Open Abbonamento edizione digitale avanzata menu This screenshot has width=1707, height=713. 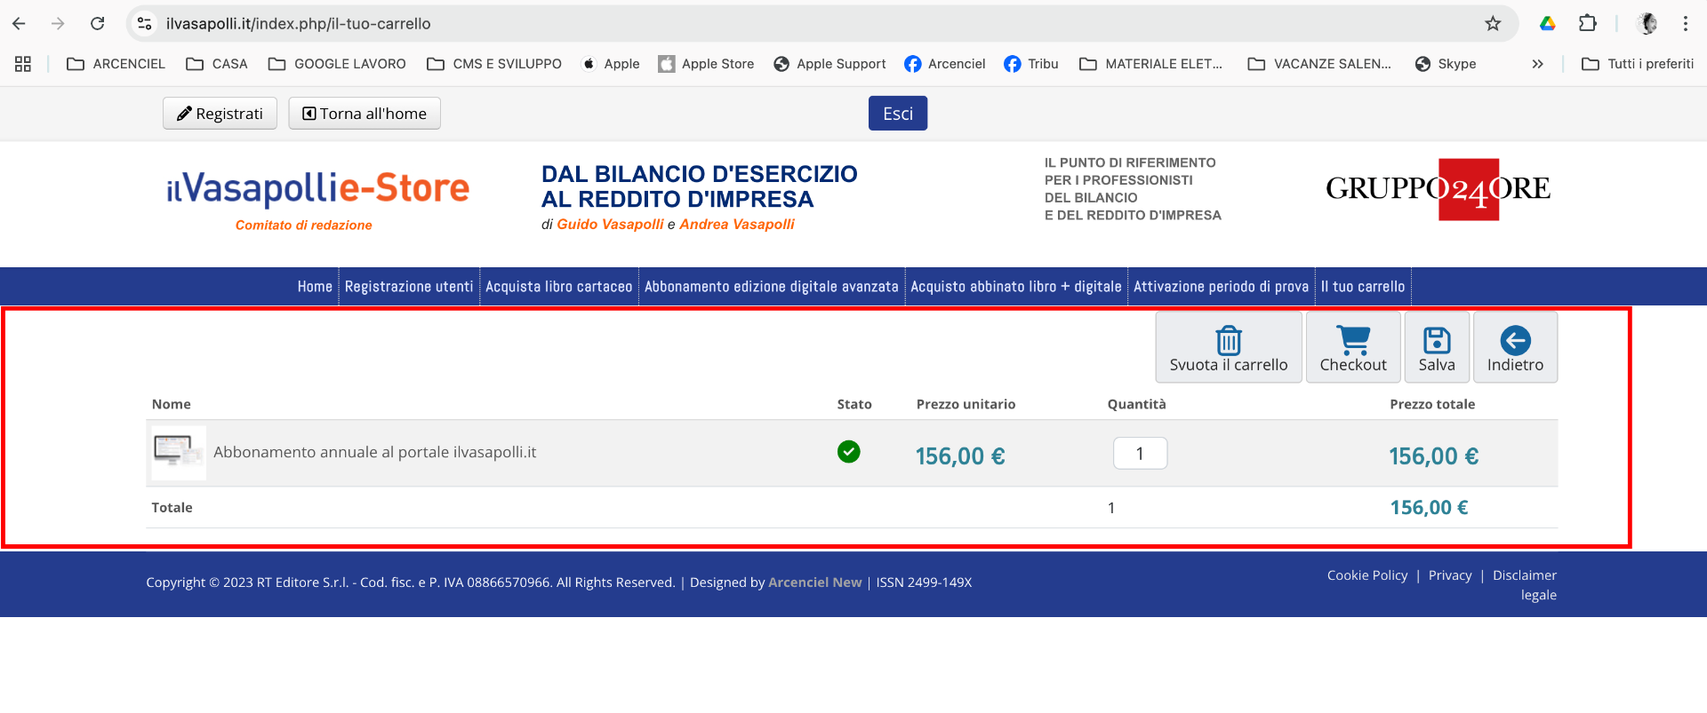tap(772, 287)
